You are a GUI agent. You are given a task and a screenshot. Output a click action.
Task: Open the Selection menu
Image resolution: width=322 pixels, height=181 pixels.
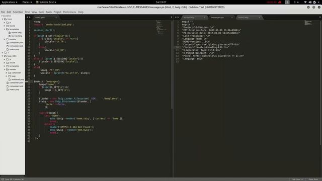click(x=18, y=12)
